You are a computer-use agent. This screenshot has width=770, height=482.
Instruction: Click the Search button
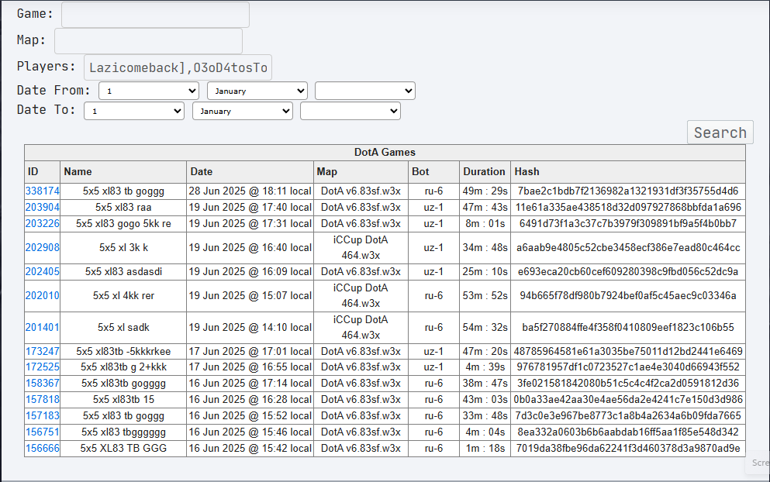tap(720, 133)
